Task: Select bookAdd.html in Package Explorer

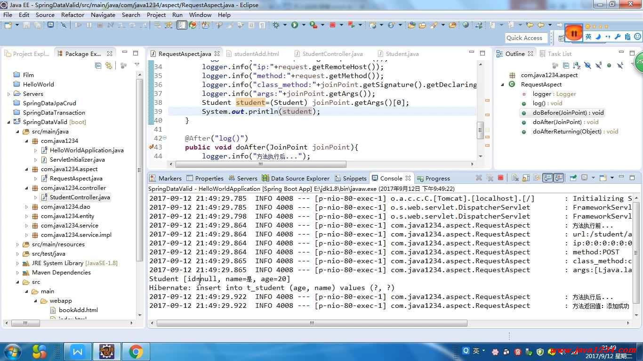Action: point(79,310)
